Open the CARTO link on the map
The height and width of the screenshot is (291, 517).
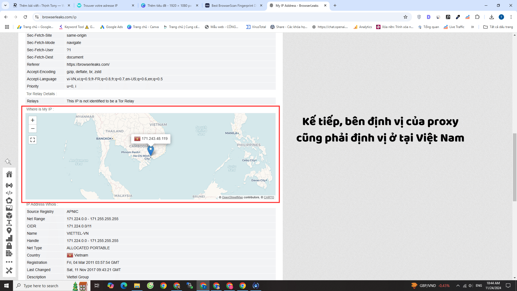269,197
